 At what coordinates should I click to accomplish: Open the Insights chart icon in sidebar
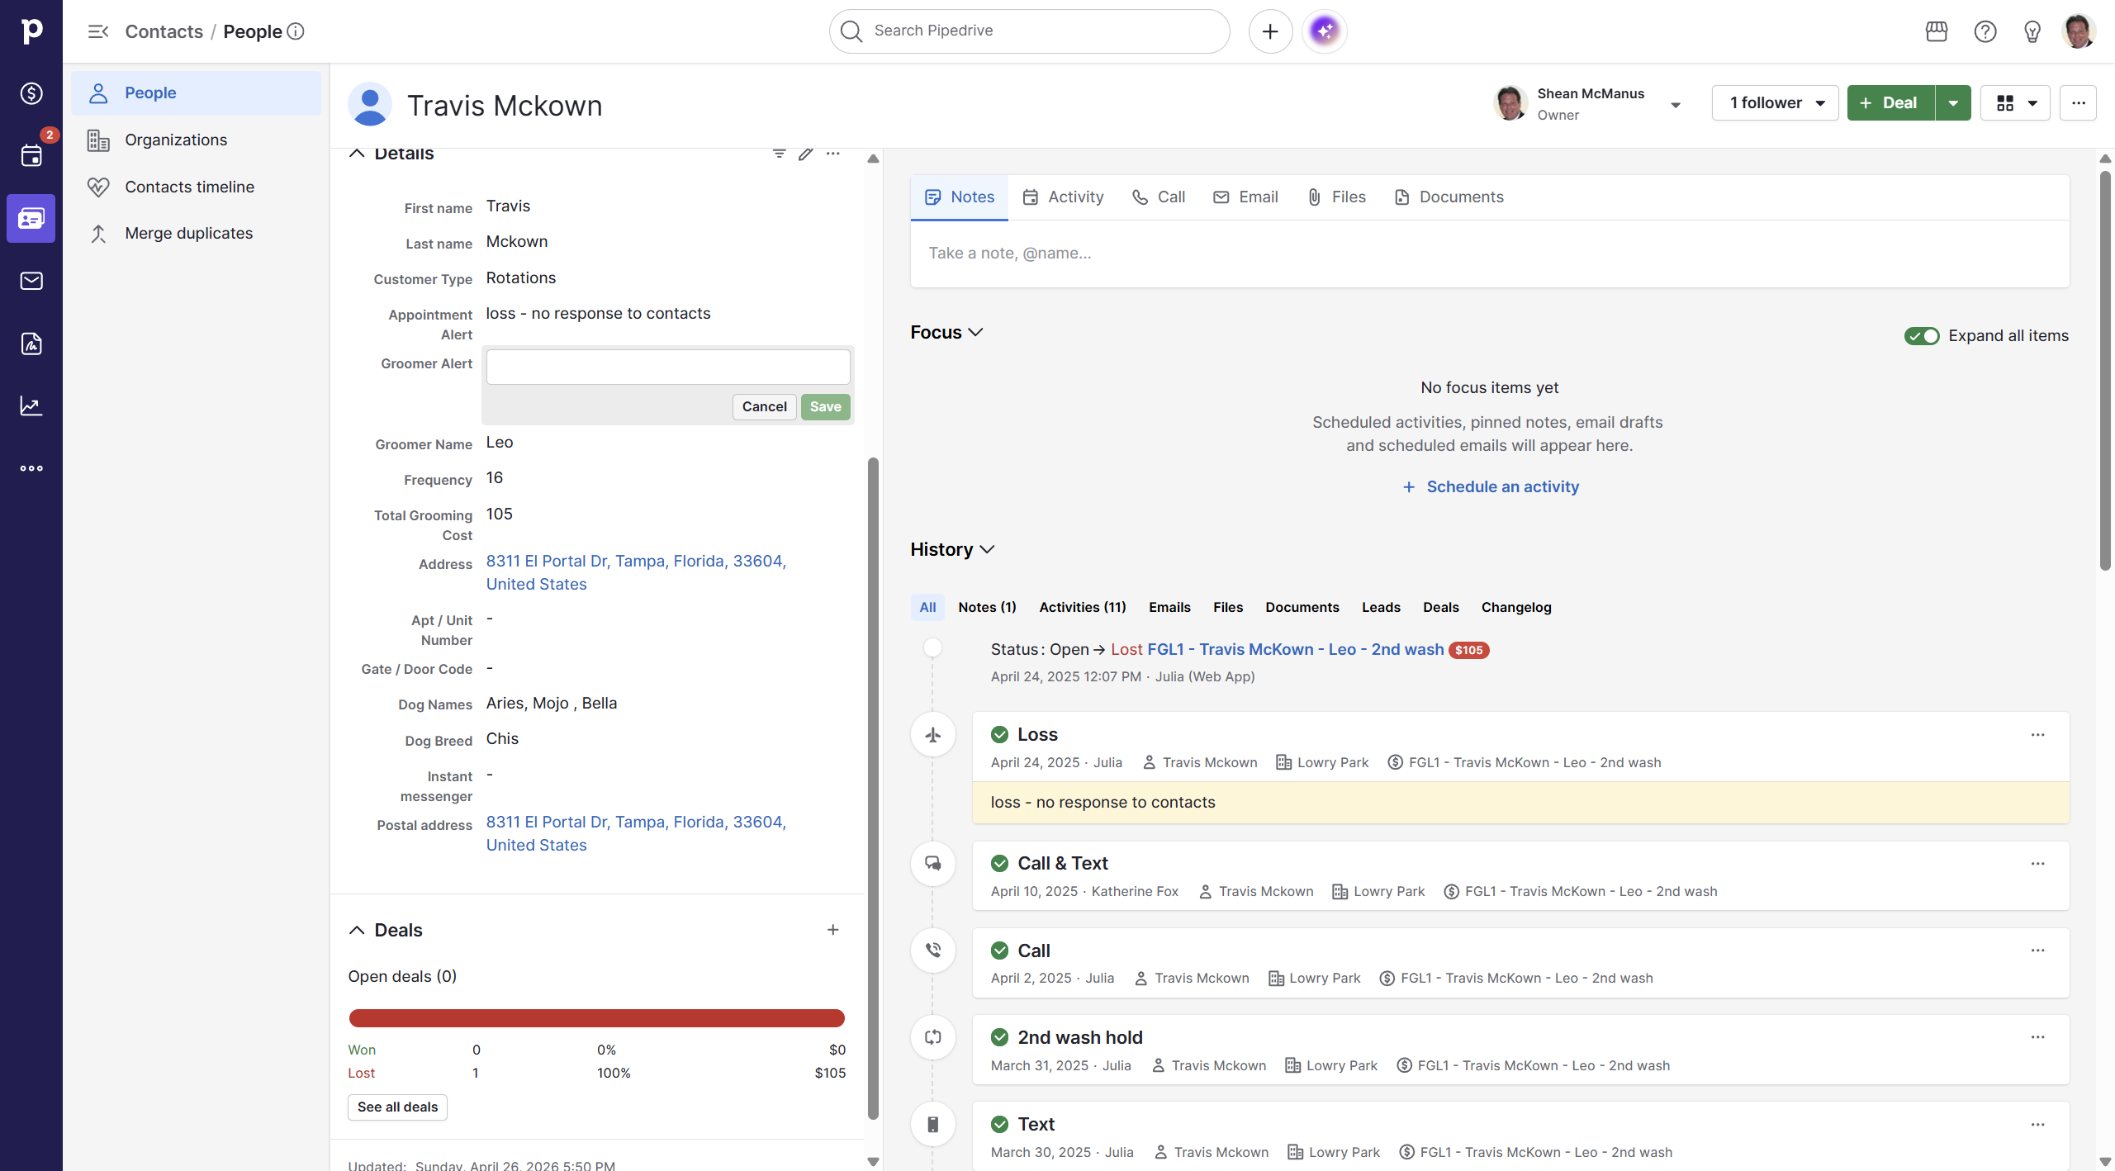pos(31,405)
